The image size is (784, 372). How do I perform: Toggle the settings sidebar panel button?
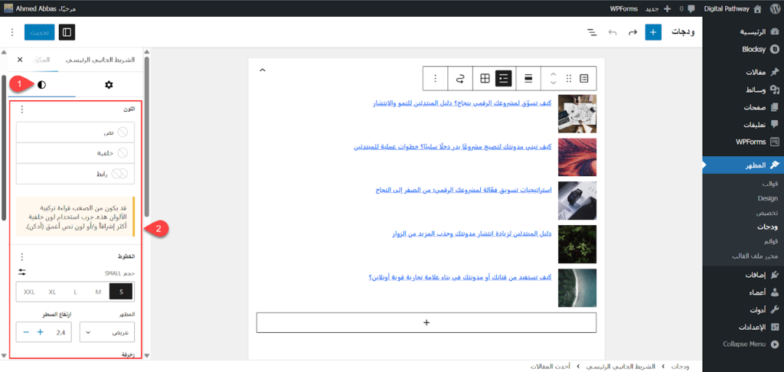67,33
